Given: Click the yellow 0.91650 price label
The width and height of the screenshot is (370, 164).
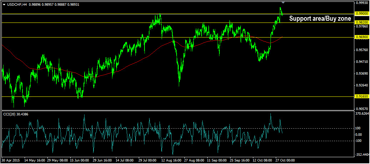Looking at the screenshot, I should [x=362, y=96].
